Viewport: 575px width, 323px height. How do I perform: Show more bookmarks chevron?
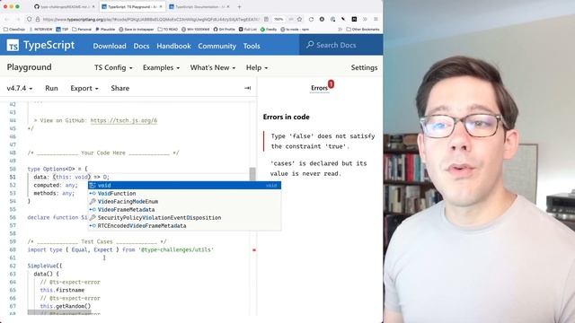[340, 29]
